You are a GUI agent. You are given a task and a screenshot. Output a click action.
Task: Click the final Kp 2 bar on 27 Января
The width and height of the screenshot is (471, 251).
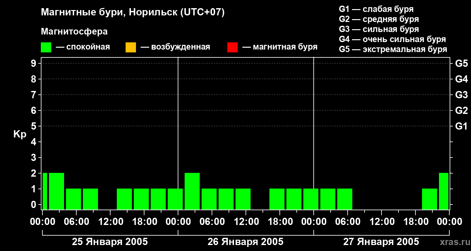coord(444,191)
